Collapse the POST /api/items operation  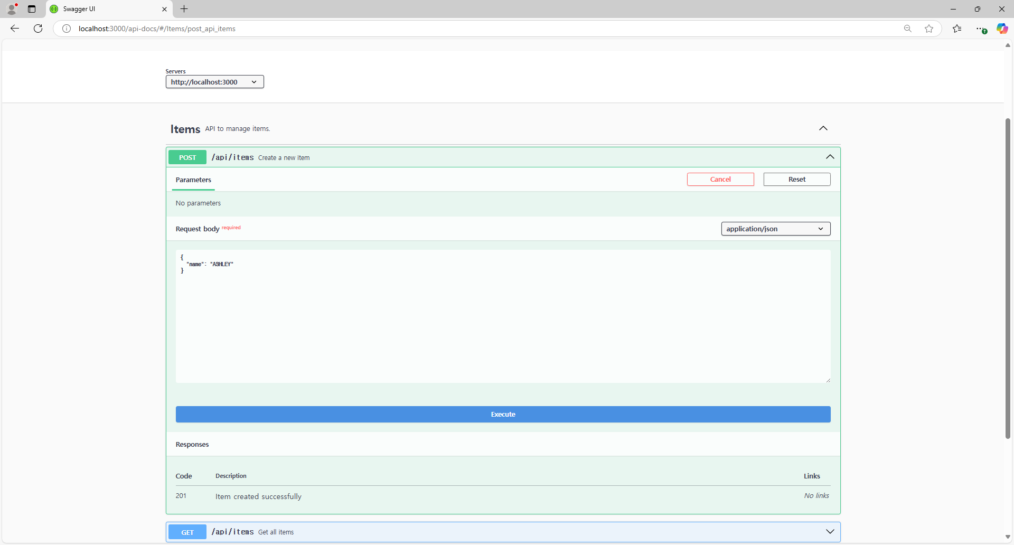click(830, 157)
